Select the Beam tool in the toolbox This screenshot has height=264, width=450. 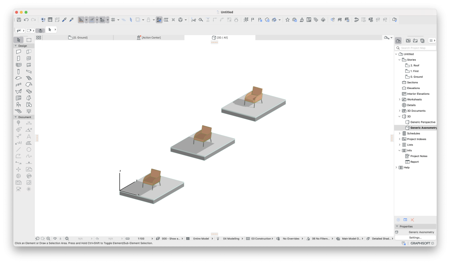click(29, 71)
